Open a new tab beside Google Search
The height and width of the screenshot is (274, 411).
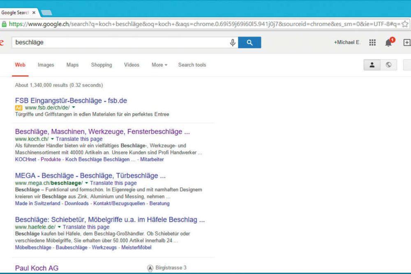click(x=47, y=13)
